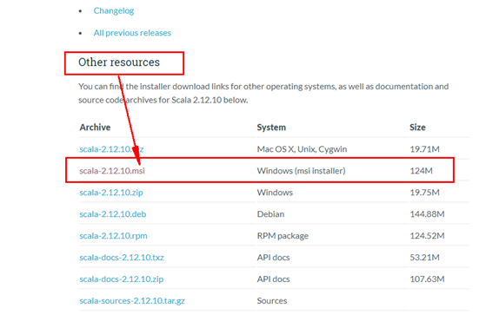The width and height of the screenshot is (499, 328).
Task: Download scala-2.12.10.zip archive
Action: coord(111,193)
